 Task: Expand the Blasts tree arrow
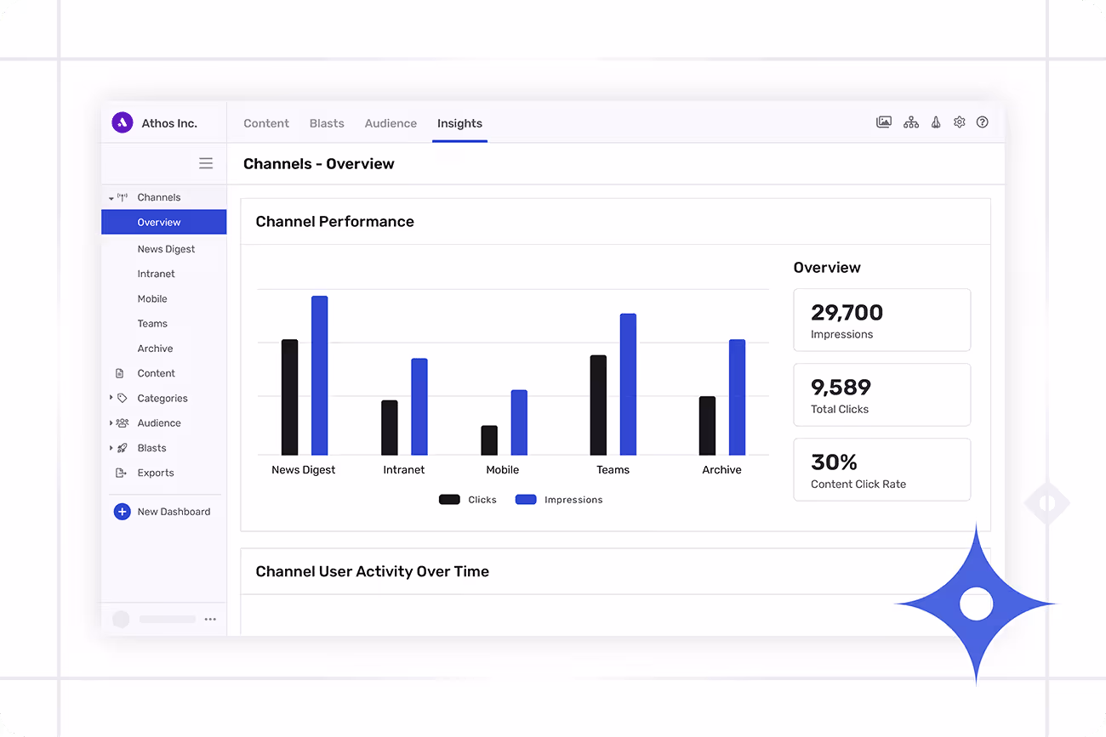click(111, 448)
